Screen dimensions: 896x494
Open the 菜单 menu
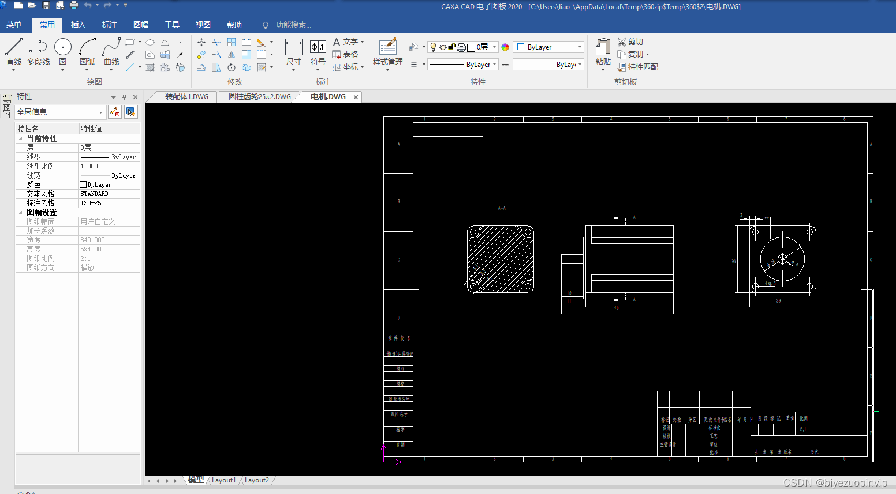pos(14,25)
